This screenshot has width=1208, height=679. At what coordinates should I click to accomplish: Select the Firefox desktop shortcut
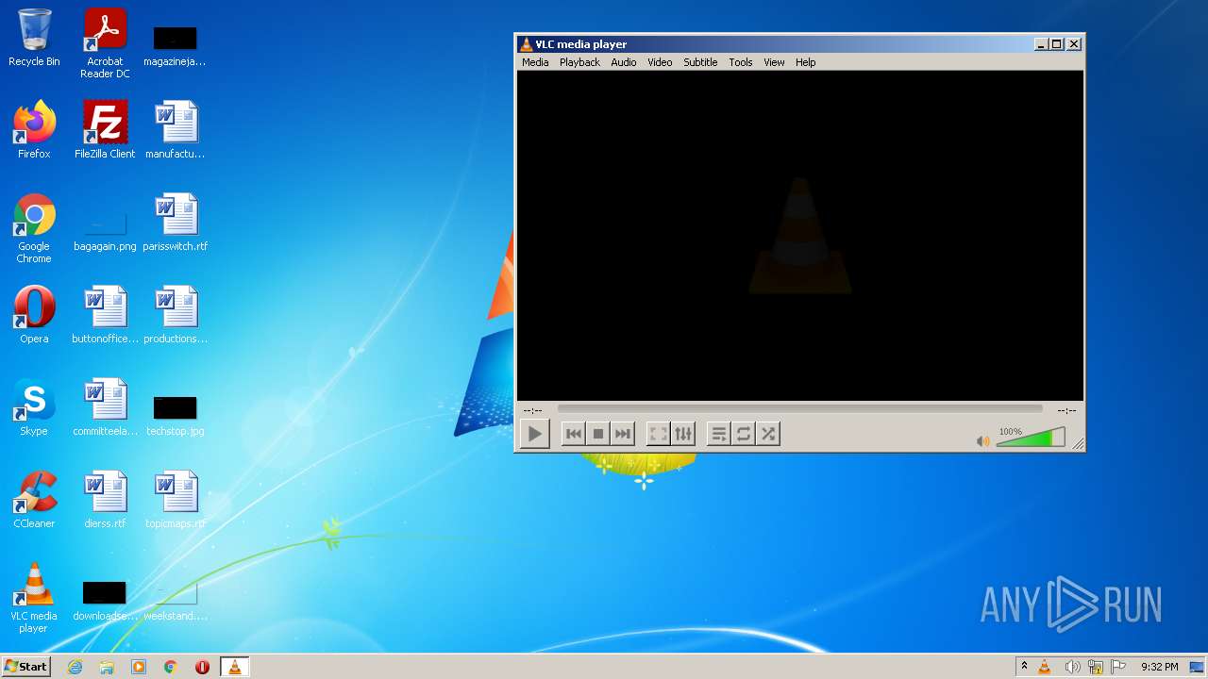pos(34,130)
